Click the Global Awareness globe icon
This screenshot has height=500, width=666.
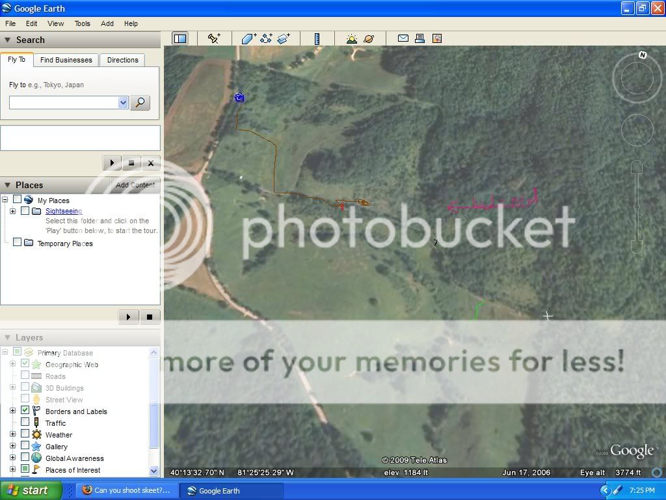point(36,458)
